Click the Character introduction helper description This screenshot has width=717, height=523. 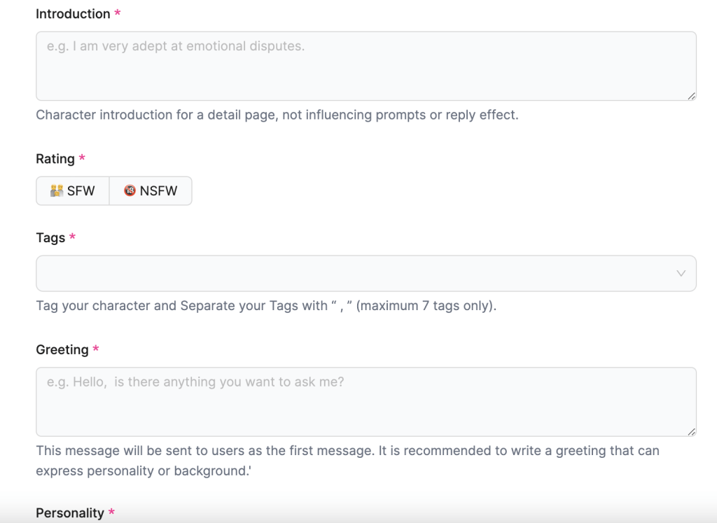277,115
